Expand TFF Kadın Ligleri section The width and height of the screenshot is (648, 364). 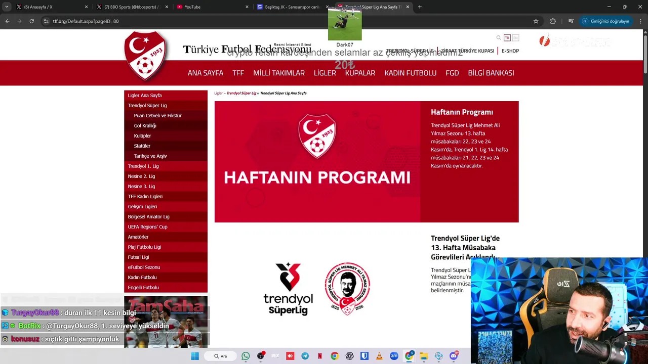[x=166, y=196]
